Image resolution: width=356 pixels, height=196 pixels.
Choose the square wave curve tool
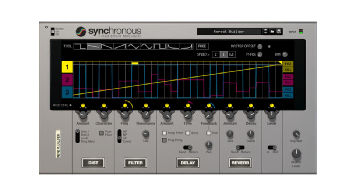click(x=161, y=46)
